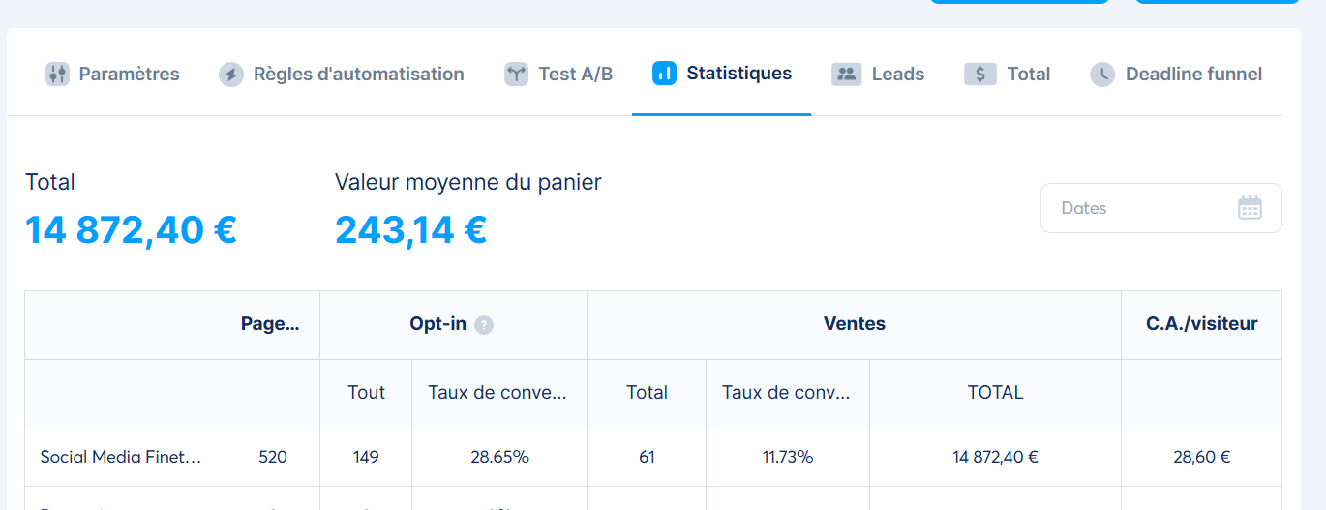Click the C.A./visiteur column header
Screen dimensions: 1326x510
coord(1201,324)
